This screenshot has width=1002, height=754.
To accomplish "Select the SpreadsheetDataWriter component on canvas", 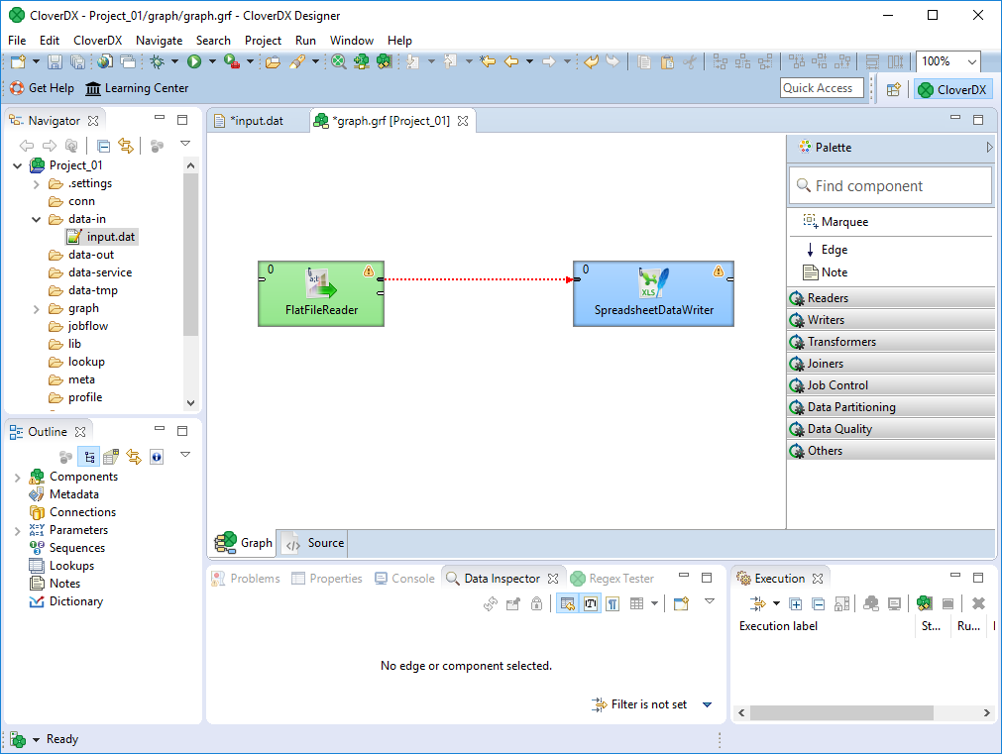I will pos(653,293).
